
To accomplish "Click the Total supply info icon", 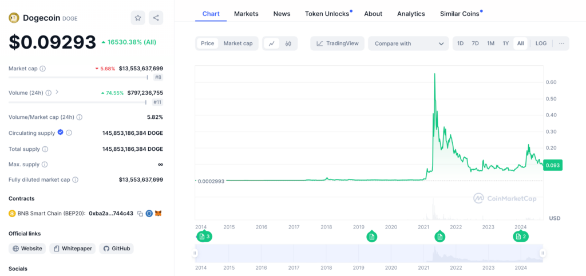I will (x=45, y=149).
